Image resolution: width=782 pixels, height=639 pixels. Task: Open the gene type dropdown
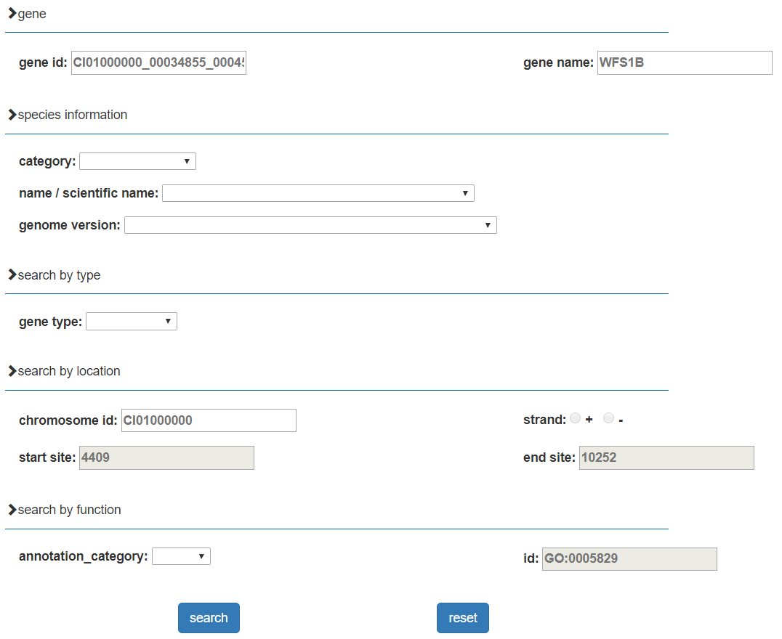pyautogui.click(x=131, y=321)
